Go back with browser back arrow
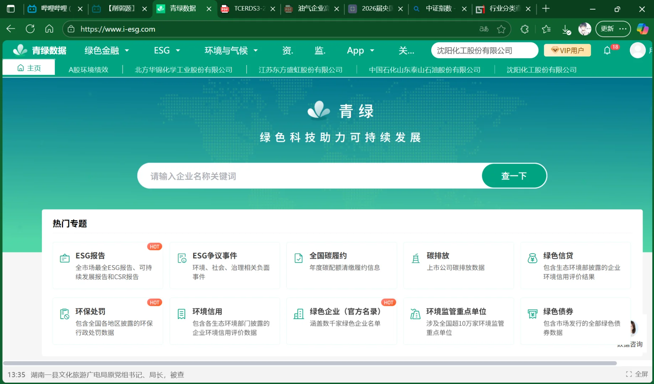The height and width of the screenshot is (384, 654). coord(11,29)
